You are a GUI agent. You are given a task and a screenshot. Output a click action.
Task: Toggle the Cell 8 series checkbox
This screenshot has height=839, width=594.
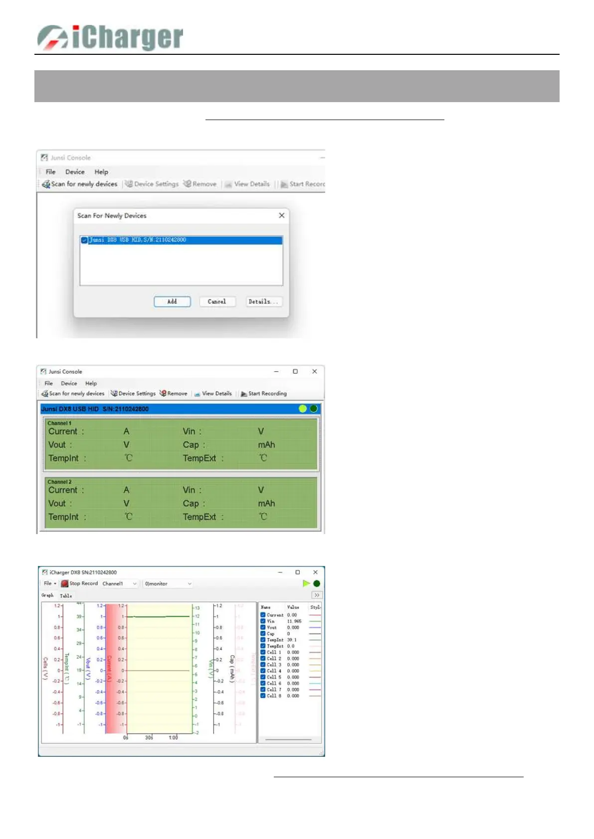[263, 696]
